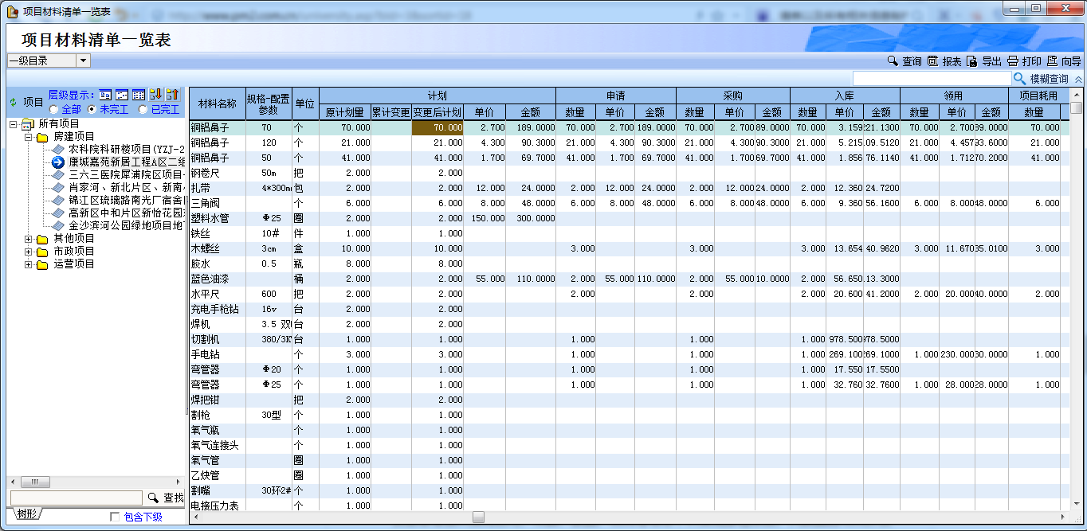
Task: Click the 模糊查询 fuzzy search button
Action: pos(1041,79)
